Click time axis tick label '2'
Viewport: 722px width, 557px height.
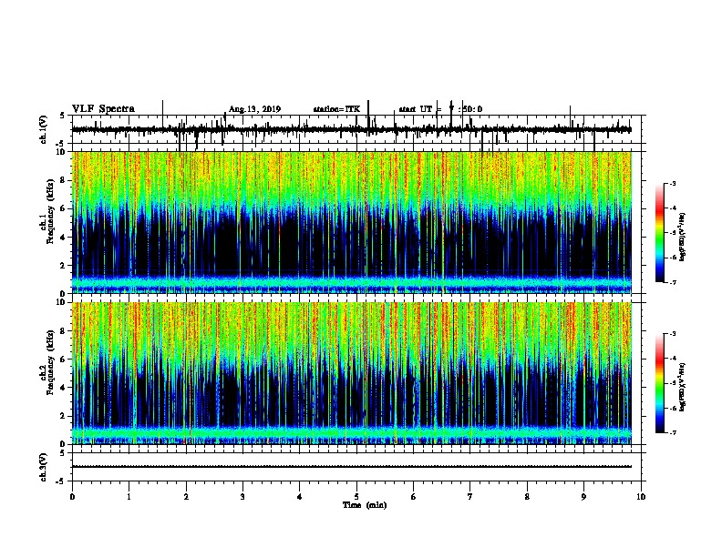pyautogui.click(x=186, y=497)
